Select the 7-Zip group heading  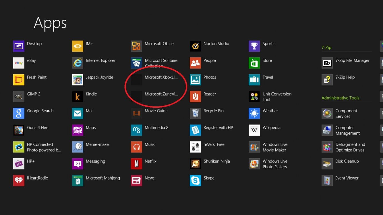326,48
